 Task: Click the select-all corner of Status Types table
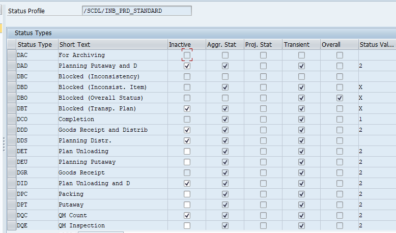pyautogui.click(x=12, y=45)
